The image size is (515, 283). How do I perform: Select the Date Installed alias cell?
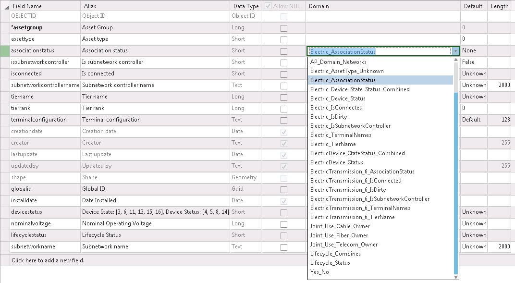coord(155,200)
